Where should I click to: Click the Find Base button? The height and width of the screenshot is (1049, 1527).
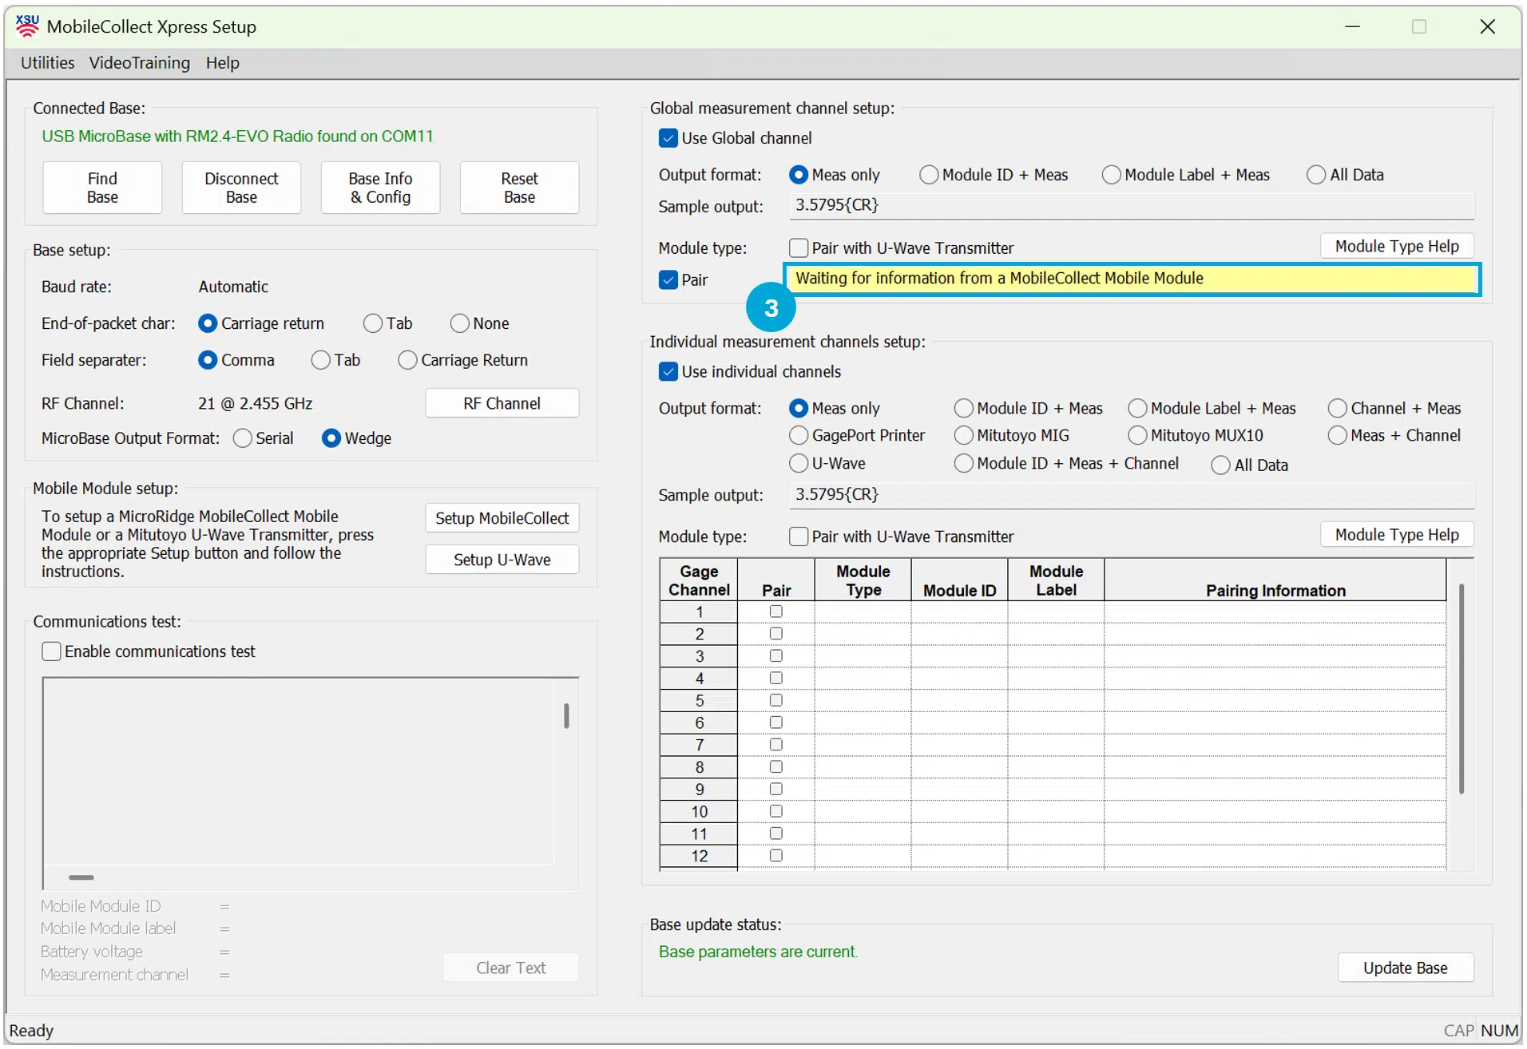[102, 188]
